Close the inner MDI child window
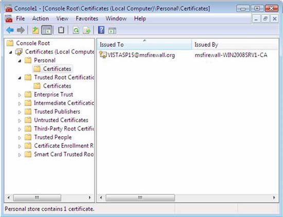This screenshot has width=283, height=217. point(275,19)
